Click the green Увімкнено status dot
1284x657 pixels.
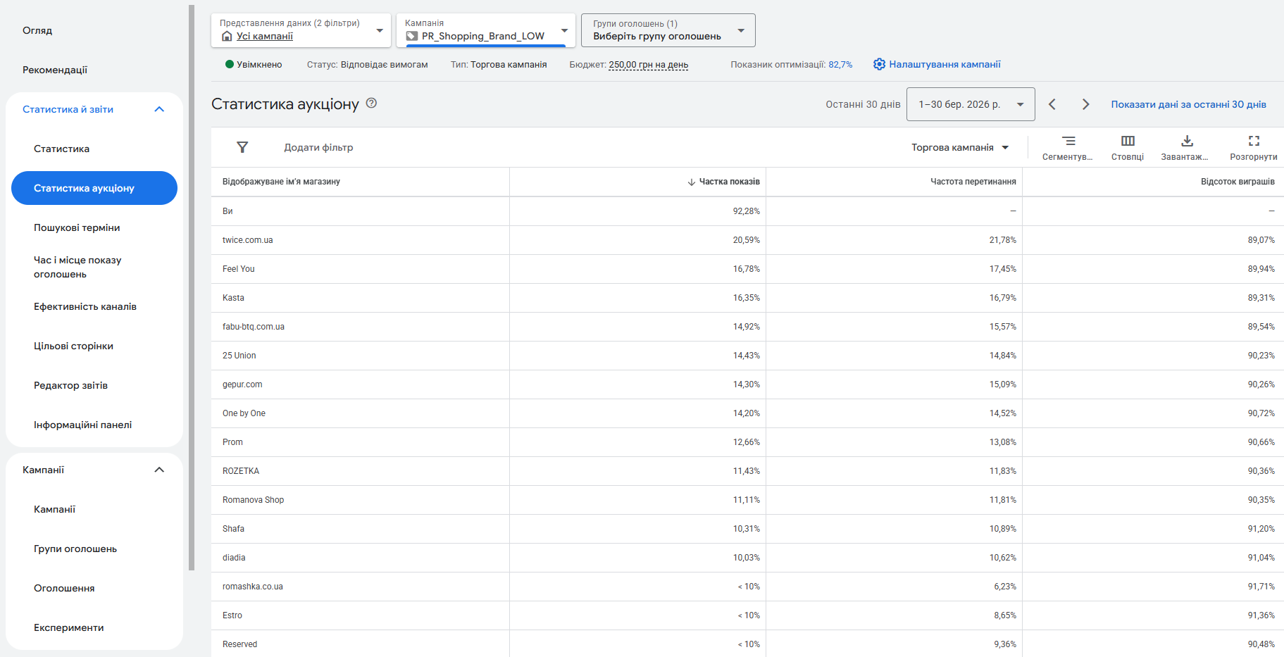[x=230, y=64]
